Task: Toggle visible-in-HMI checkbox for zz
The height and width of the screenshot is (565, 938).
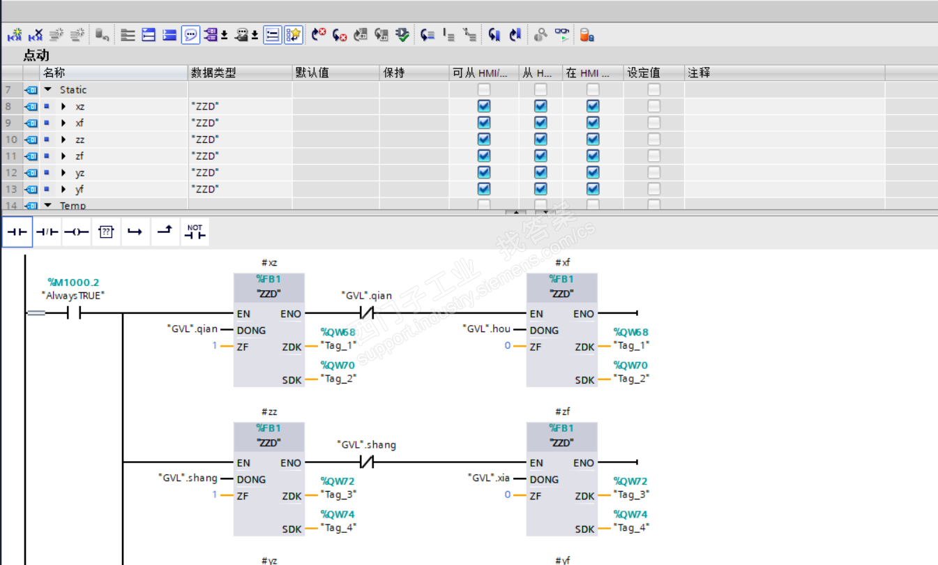Action: pos(593,140)
